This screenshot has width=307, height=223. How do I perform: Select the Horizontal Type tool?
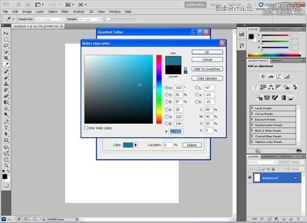tap(6, 128)
